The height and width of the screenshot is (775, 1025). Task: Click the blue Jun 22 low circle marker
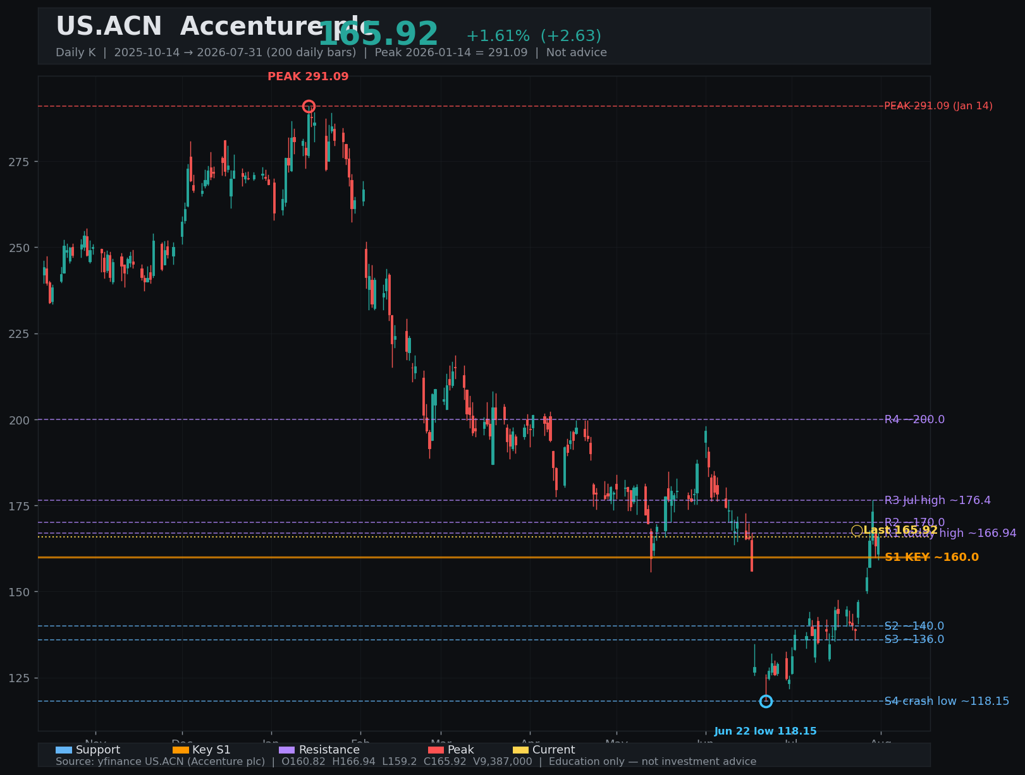[x=766, y=701]
